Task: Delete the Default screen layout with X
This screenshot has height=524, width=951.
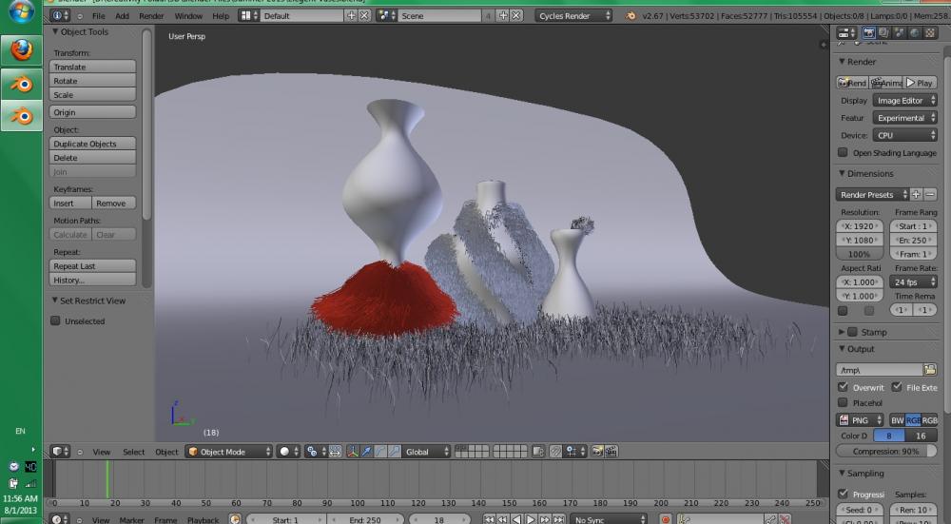Action: [x=364, y=16]
